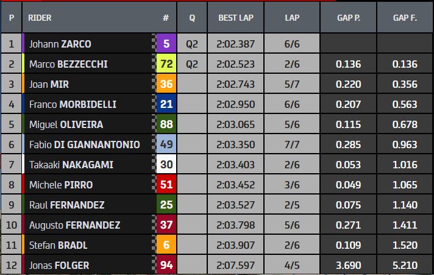Screen dimensions: 434x275
Task: Click the Q2 cell in Zarco's row
Action: [192, 44]
